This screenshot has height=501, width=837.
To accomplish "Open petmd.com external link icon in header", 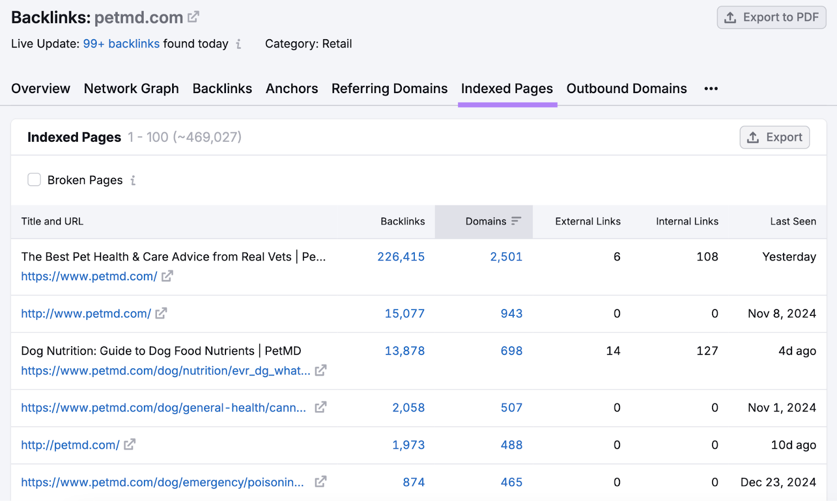I will [x=194, y=17].
